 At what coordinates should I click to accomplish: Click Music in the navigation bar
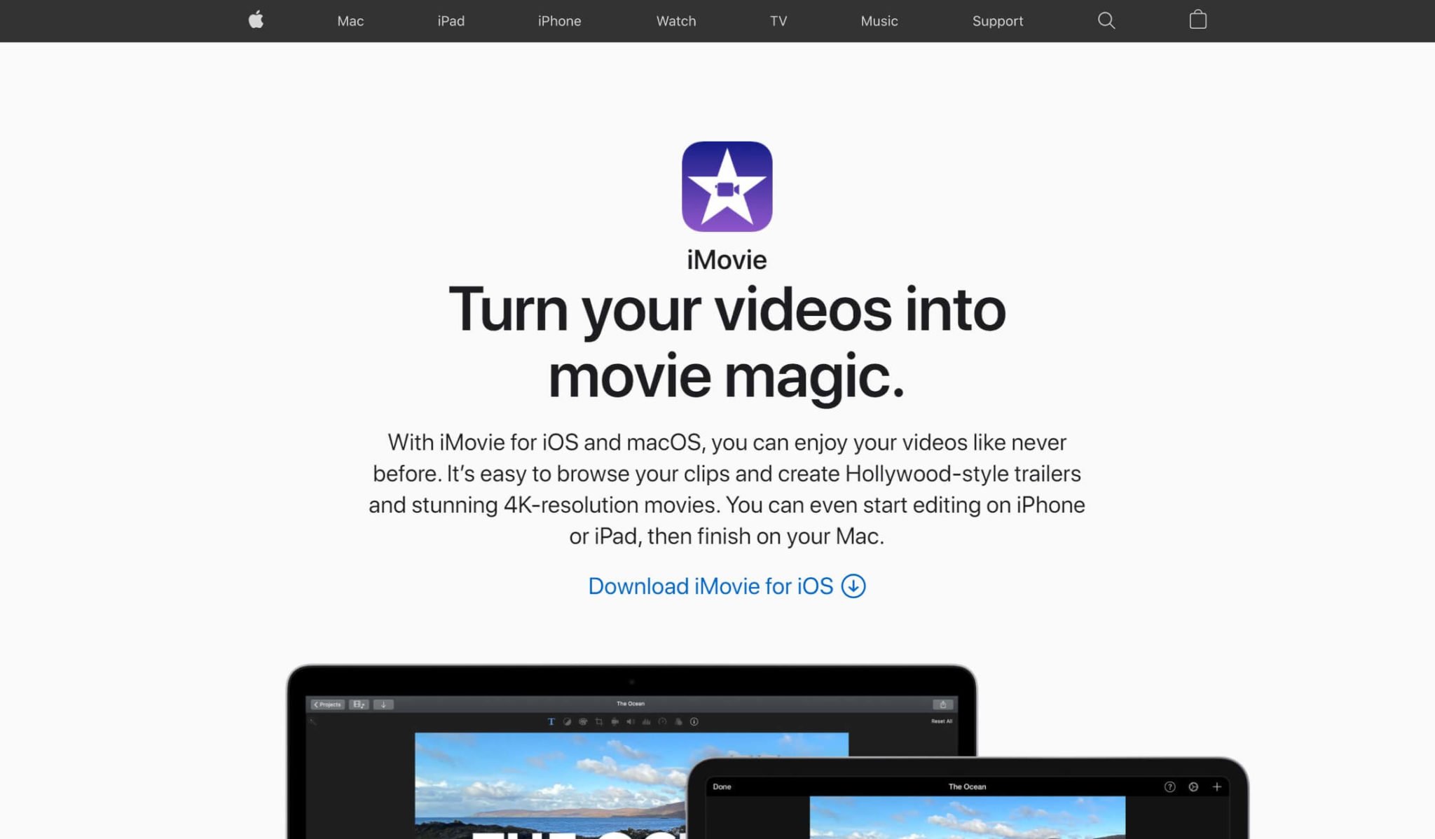tap(879, 20)
